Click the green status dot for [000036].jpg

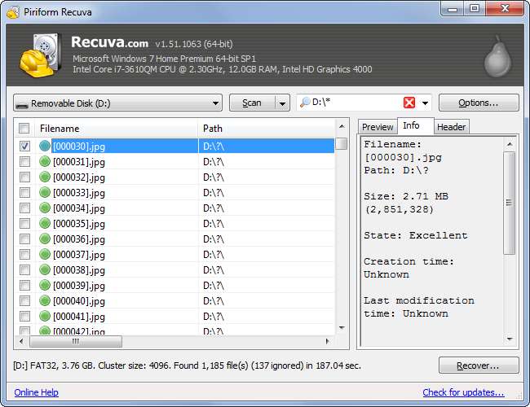click(45, 239)
